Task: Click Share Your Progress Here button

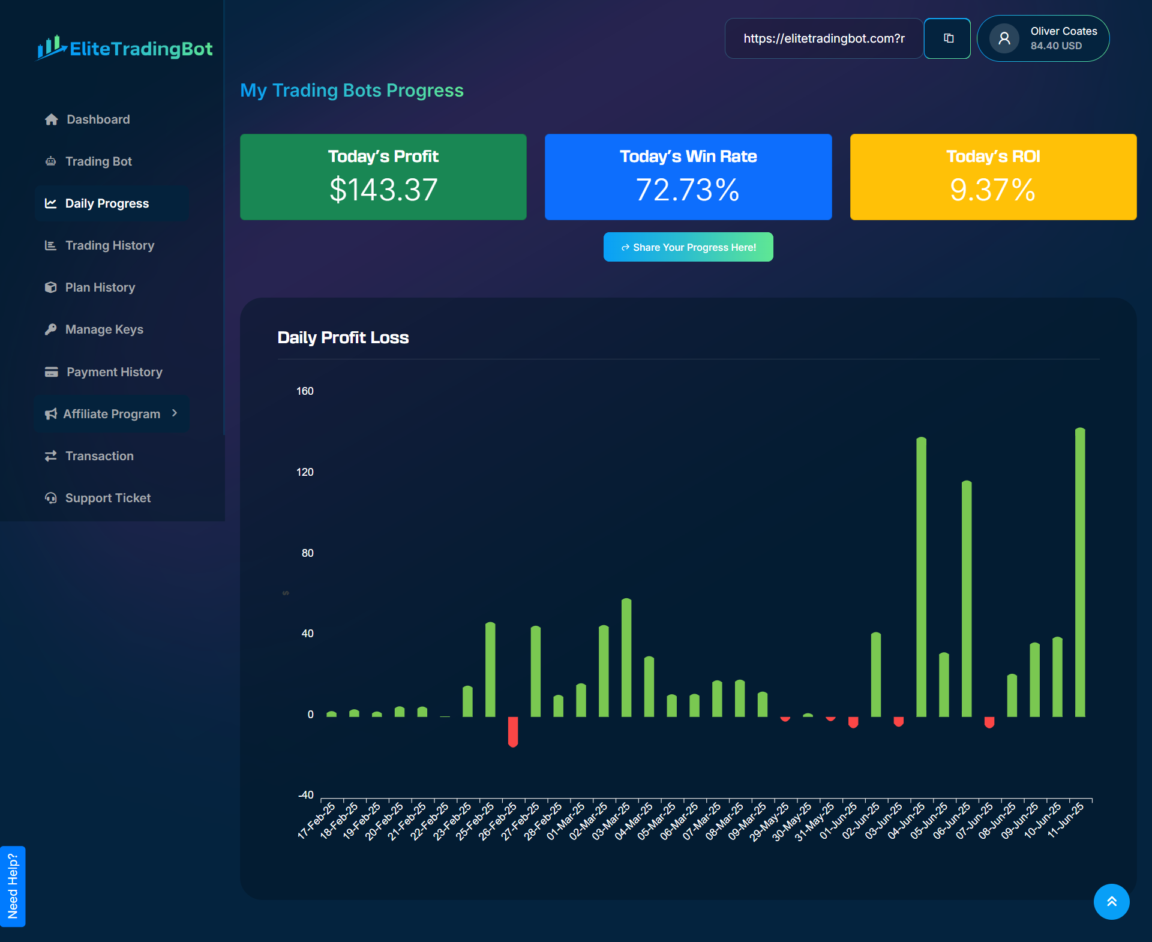Action: (x=688, y=247)
